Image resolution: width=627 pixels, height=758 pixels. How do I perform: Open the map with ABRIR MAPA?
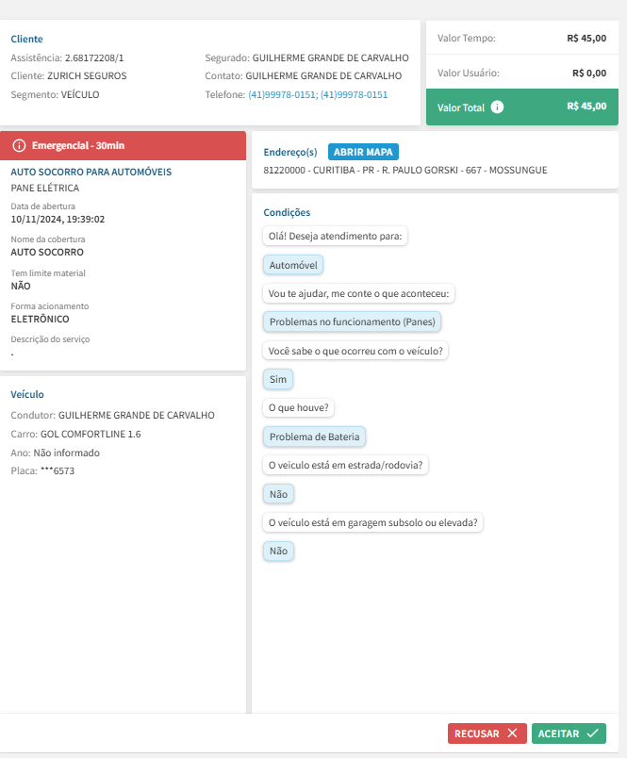pos(363,152)
